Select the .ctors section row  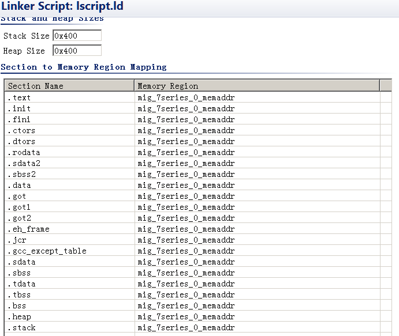point(198,130)
